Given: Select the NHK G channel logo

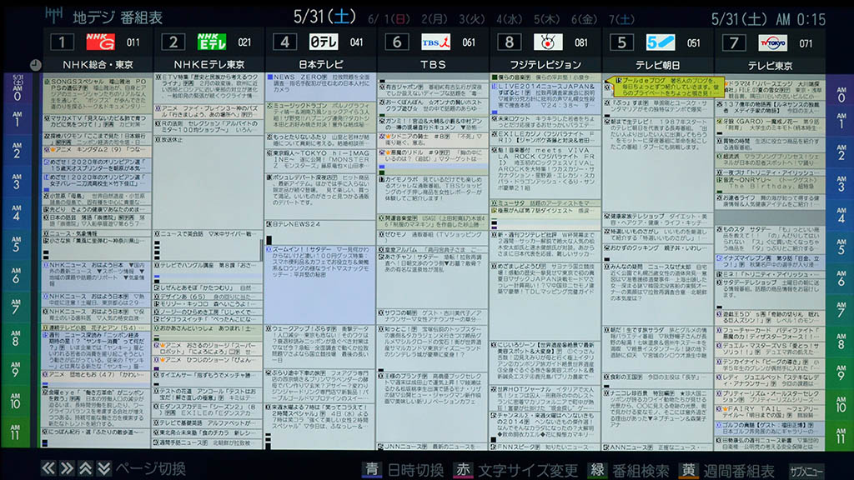Looking at the screenshot, I should click(99, 42).
